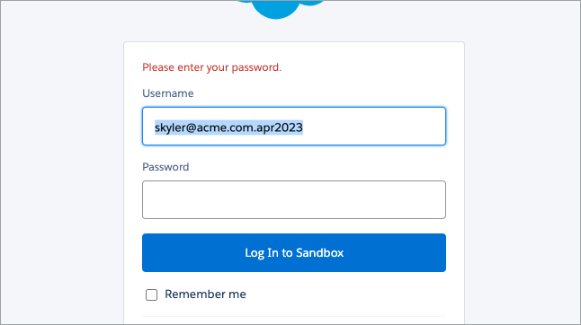Click inside the Username input field
Viewport: 581px width, 325px height.
(294, 126)
